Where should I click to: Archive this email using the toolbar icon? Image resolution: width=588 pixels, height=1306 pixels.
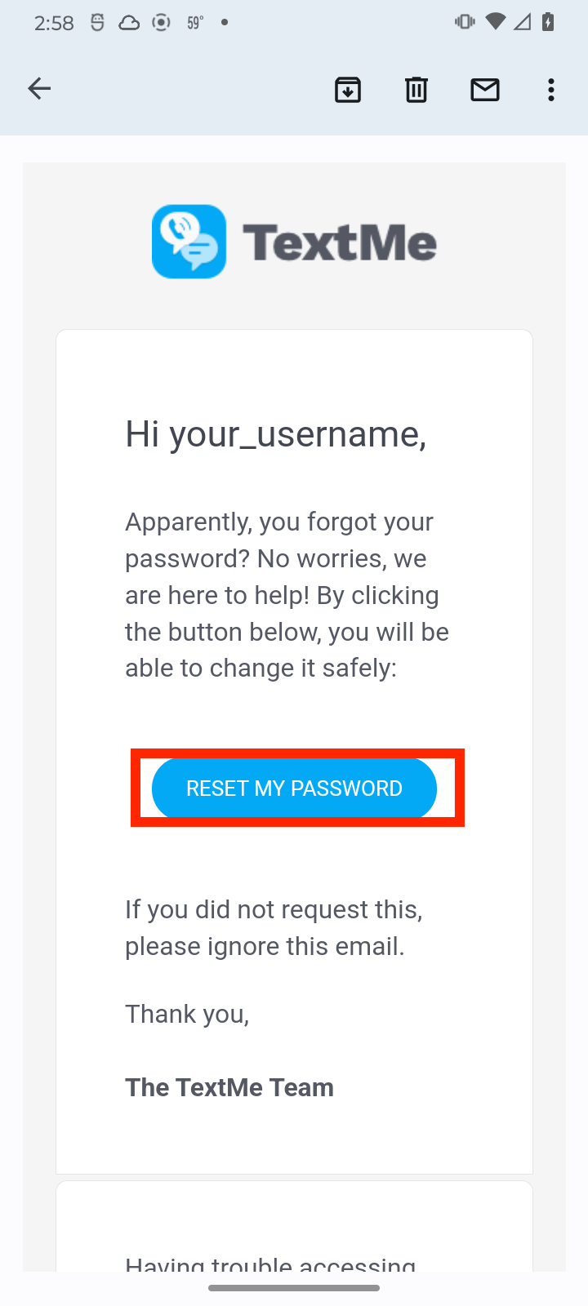(347, 90)
